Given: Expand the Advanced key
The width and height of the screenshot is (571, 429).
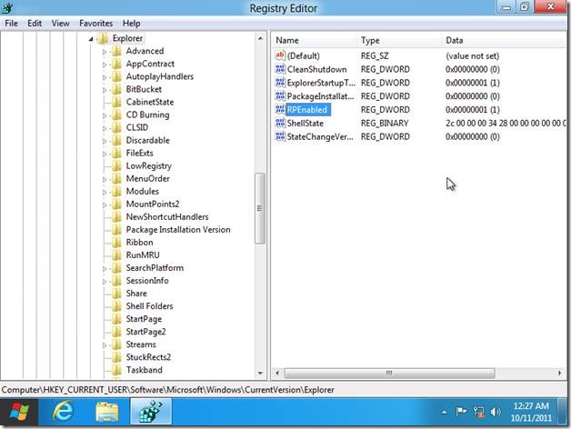Looking at the screenshot, I should (105, 52).
